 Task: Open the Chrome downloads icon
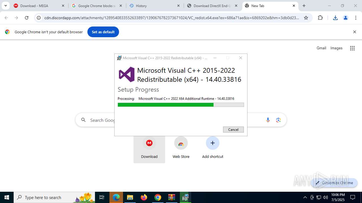(335, 18)
